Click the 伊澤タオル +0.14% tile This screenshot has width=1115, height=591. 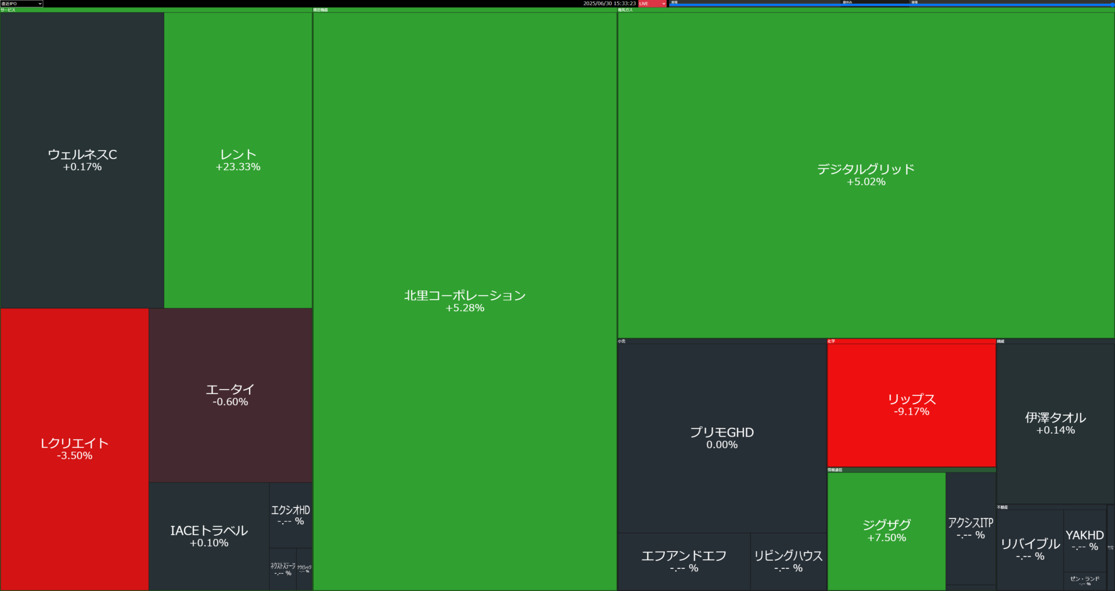[1055, 424]
